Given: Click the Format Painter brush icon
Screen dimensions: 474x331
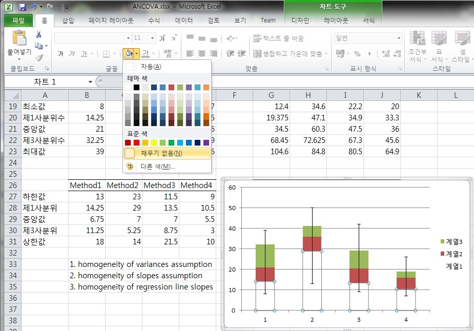Looking at the screenshot, I should click(39, 57).
